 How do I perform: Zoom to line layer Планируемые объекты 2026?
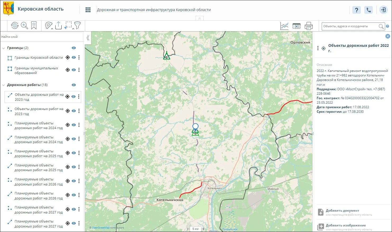coord(68,195)
